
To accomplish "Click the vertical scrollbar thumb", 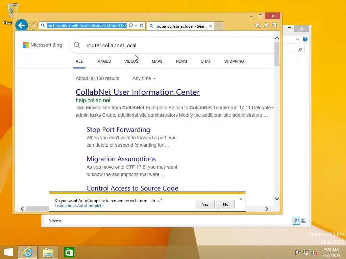I will [277, 54].
